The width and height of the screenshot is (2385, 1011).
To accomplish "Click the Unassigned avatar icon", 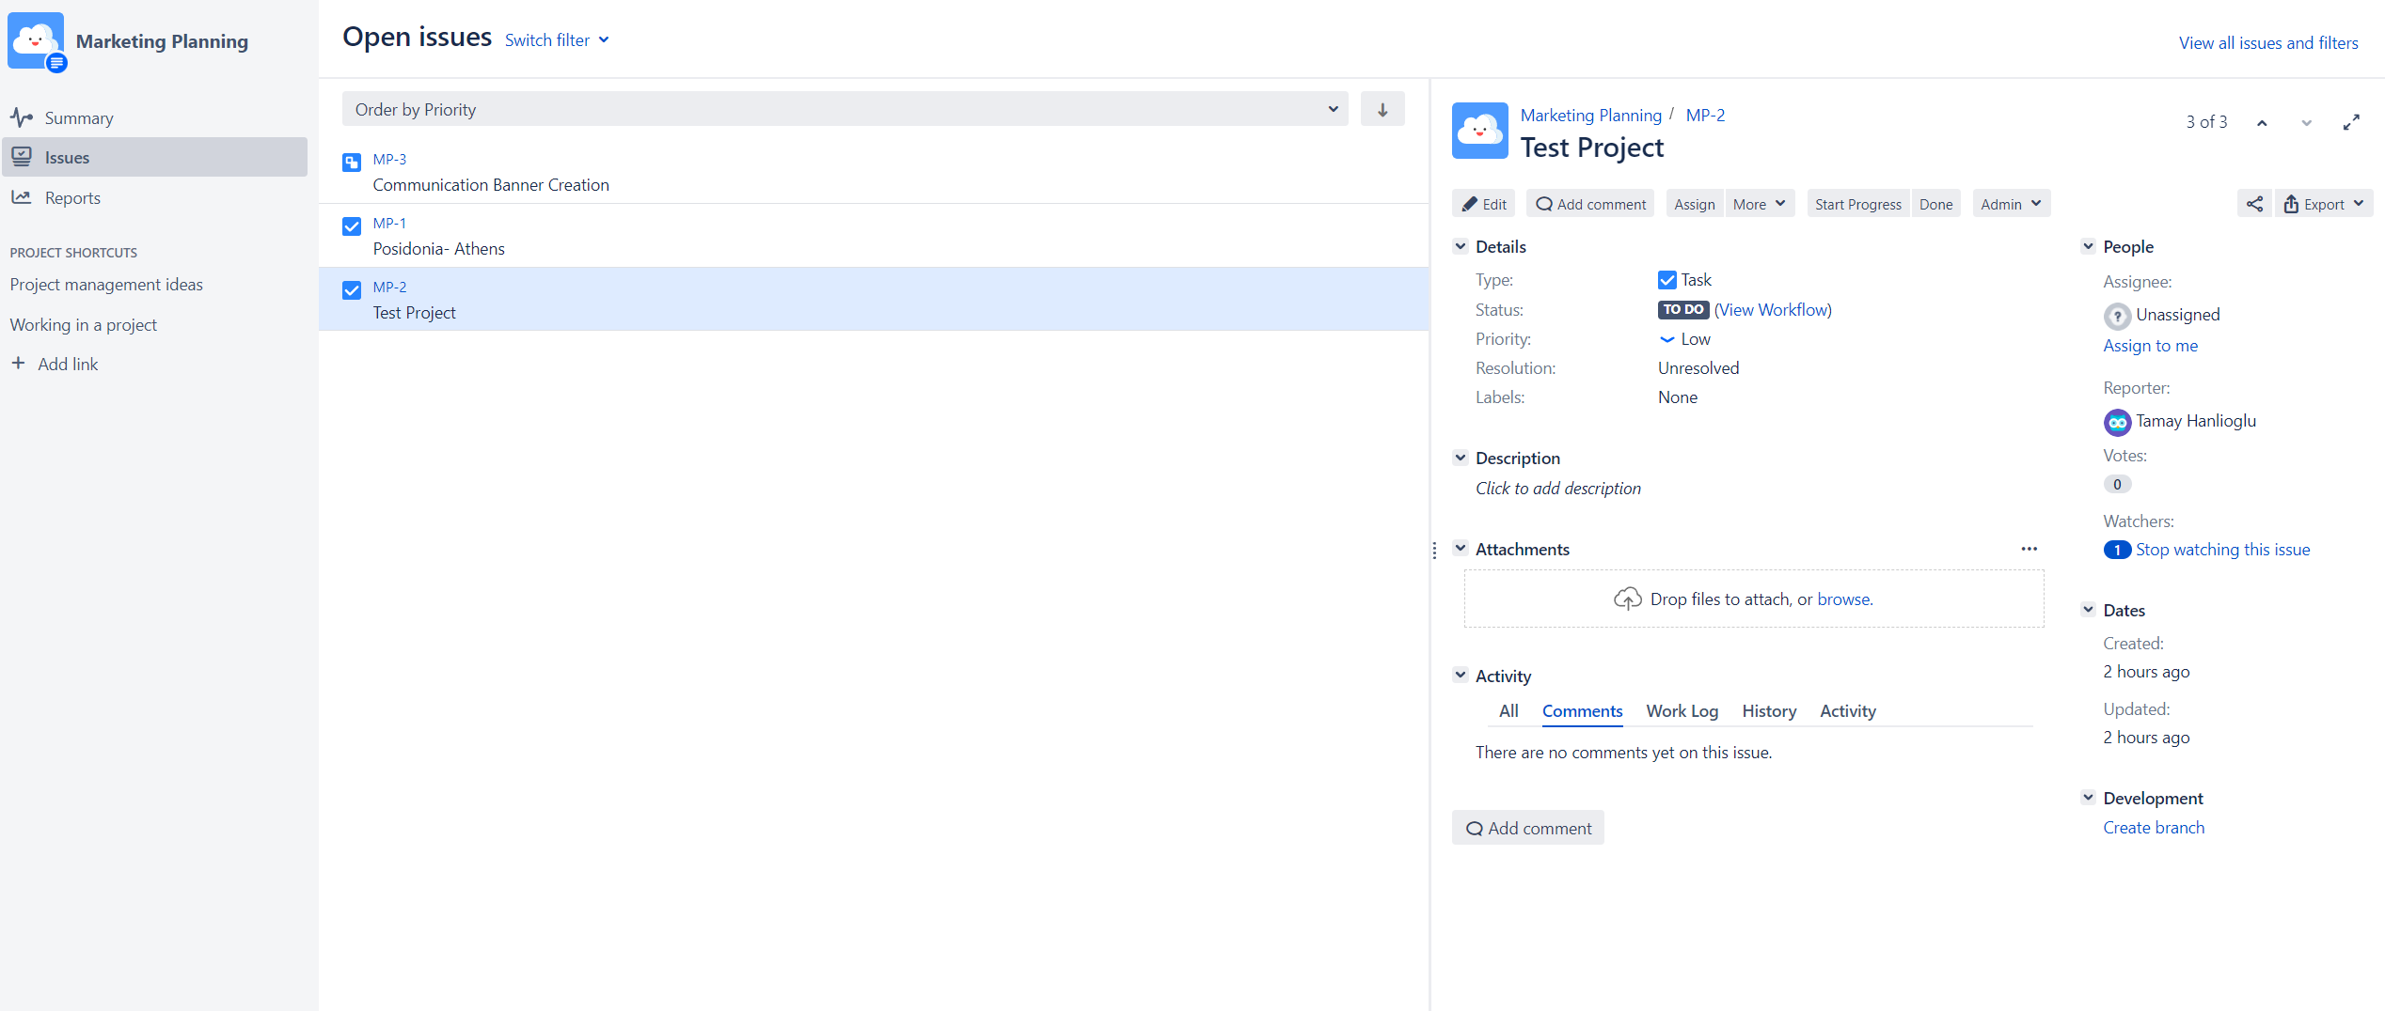I will click(2117, 316).
